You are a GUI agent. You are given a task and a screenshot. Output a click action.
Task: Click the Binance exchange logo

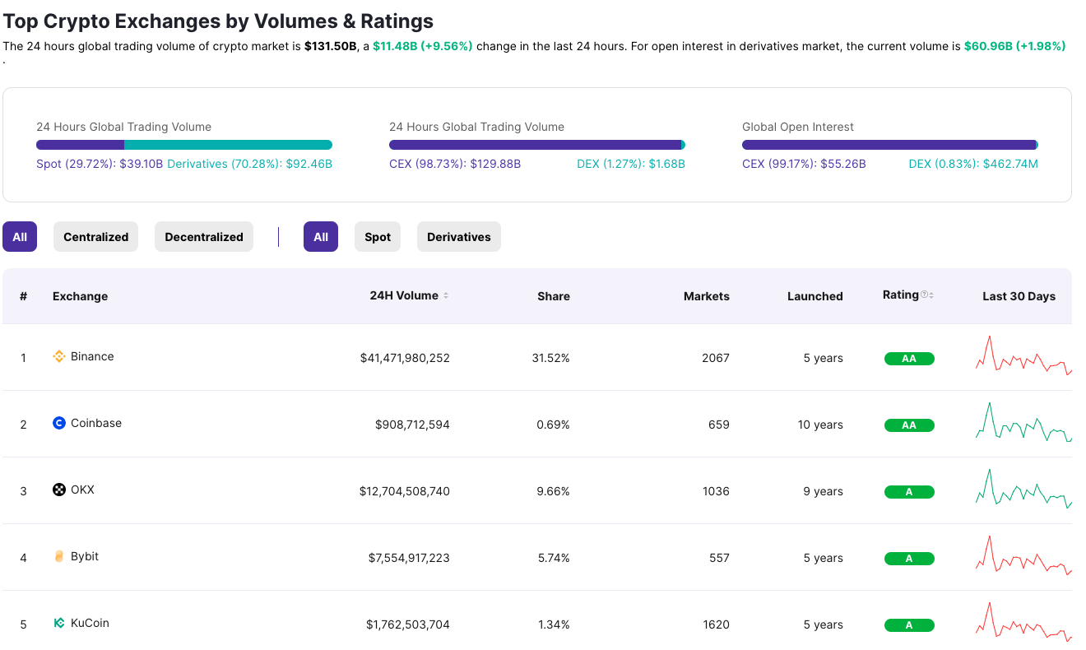click(58, 355)
